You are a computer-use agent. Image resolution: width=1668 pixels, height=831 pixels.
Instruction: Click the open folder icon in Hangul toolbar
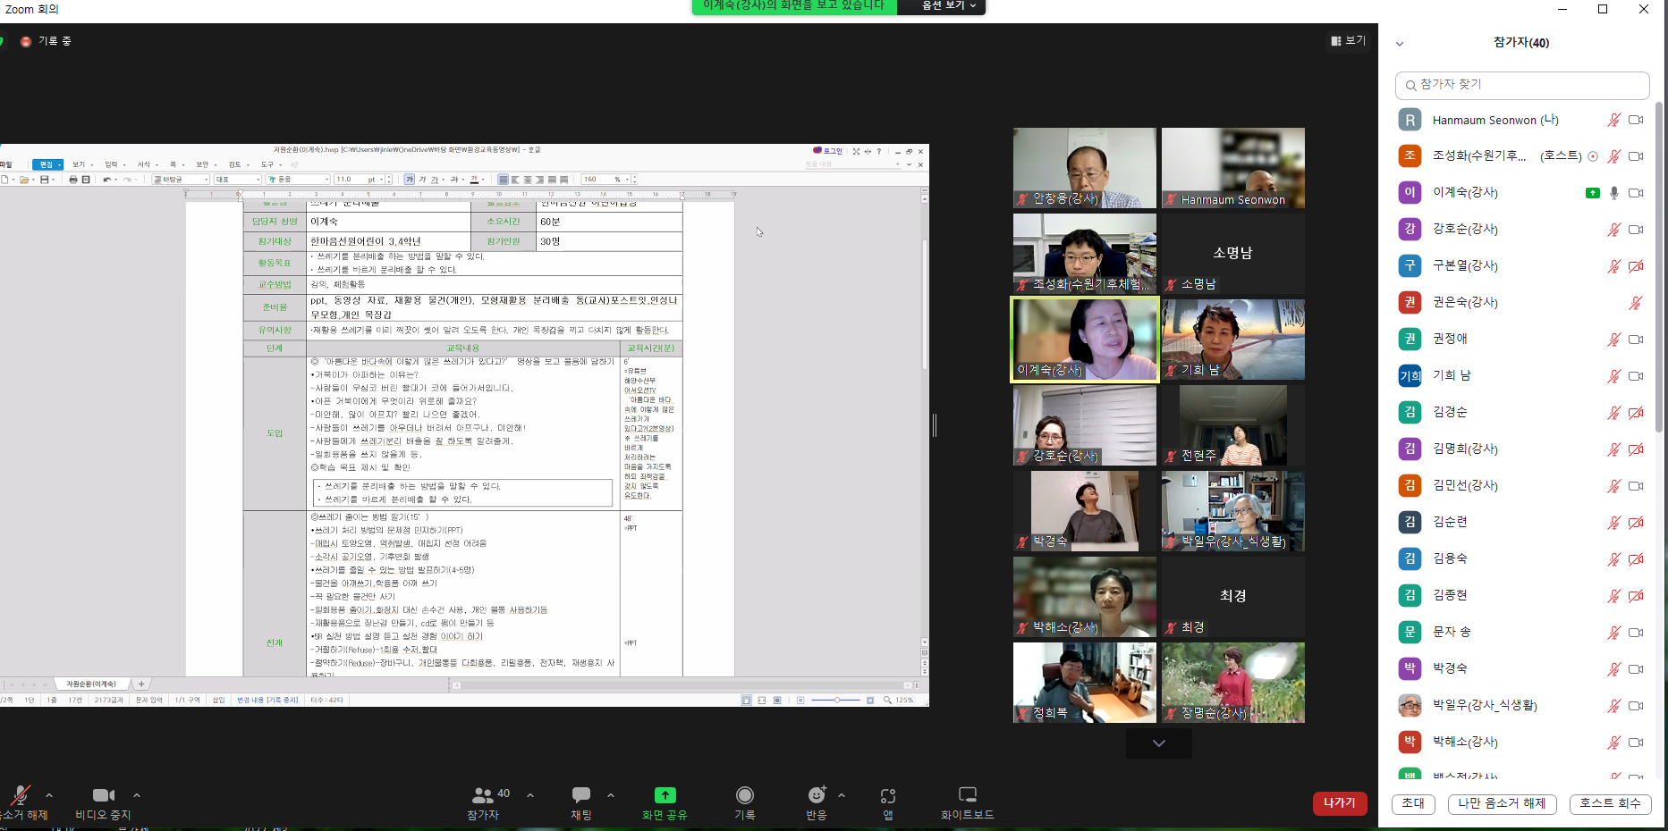tap(24, 180)
